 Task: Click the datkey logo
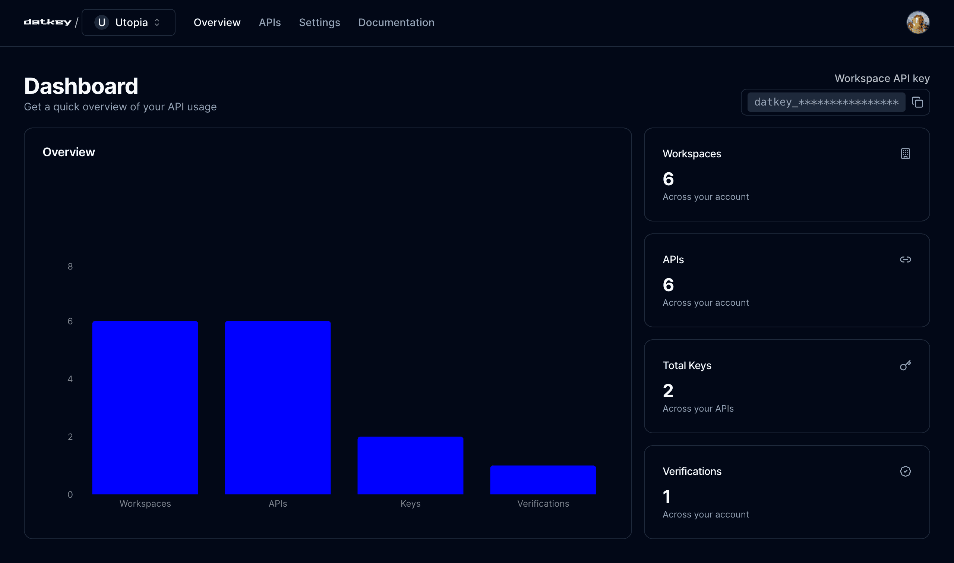coord(48,22)
